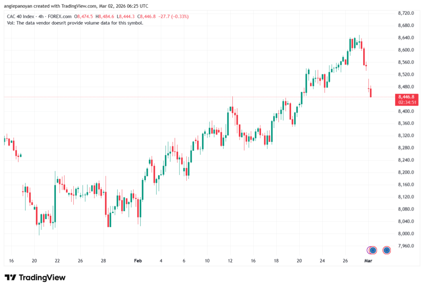
Task: Open the EU flag event icon above Mar
Action: point(373,250)
